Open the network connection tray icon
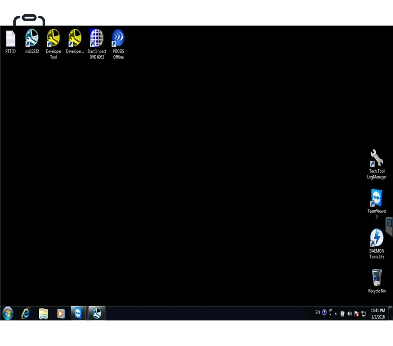The width and height of the screenshot is (393, 346). click(x=364, y=314)
